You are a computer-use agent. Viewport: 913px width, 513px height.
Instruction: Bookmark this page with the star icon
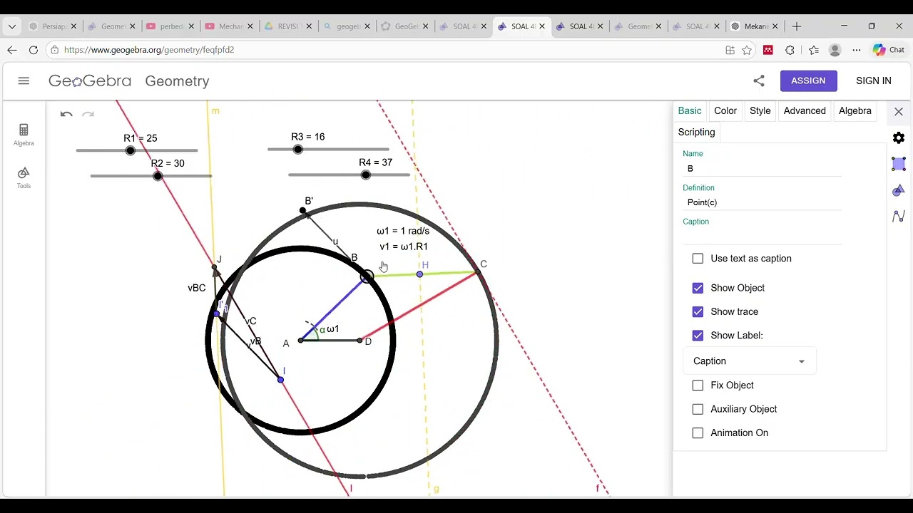pos(747,50)
